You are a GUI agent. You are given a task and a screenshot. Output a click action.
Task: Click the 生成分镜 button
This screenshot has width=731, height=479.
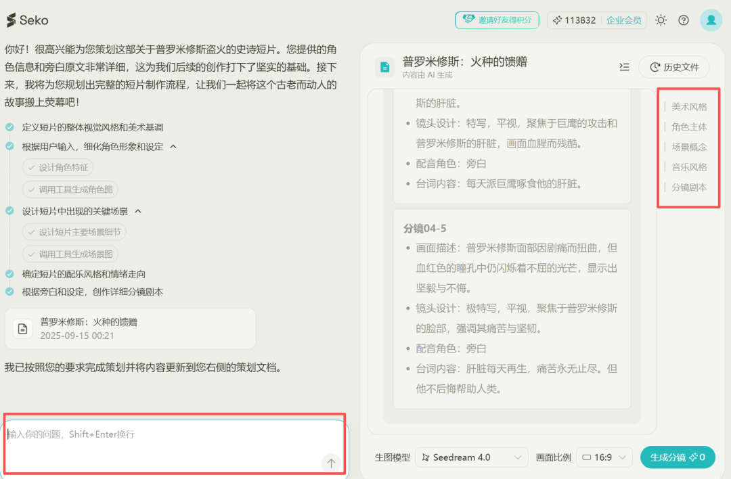(678, 457)
